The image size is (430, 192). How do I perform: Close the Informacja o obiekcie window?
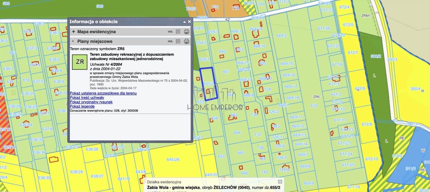point(189,22)
